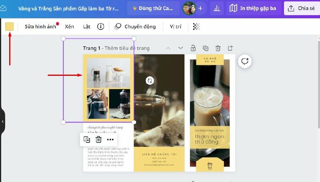Open Chuyển động animation panel

coord(135,27)
